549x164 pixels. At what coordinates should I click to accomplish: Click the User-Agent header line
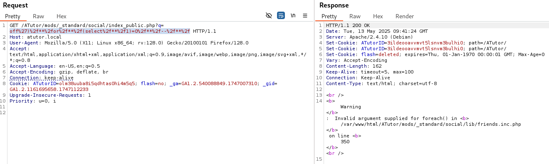tap(129, 43)
